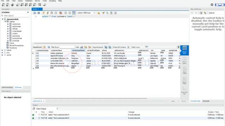Run Explain on current statement

[x=52, y=13]
